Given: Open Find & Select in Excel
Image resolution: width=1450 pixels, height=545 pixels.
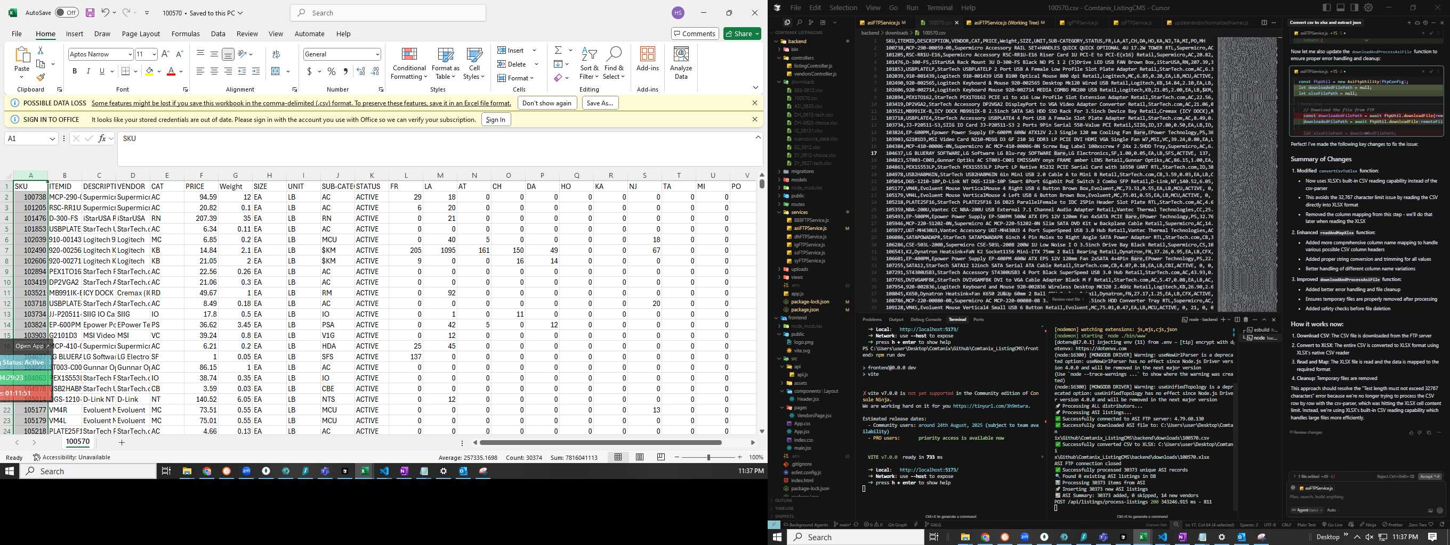Looking at the screenshot, I should click(614, 63).
